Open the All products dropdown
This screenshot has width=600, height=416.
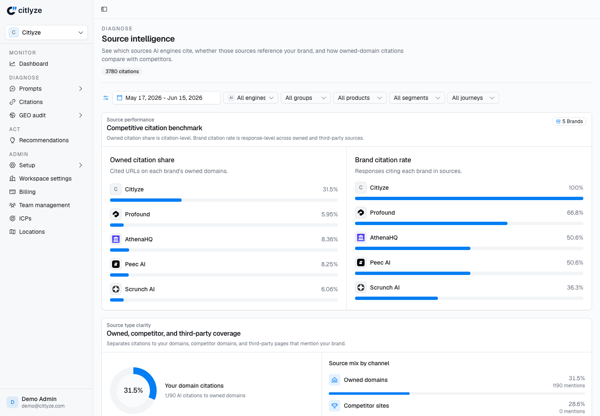pyautogui.click(x=360, y=98)
